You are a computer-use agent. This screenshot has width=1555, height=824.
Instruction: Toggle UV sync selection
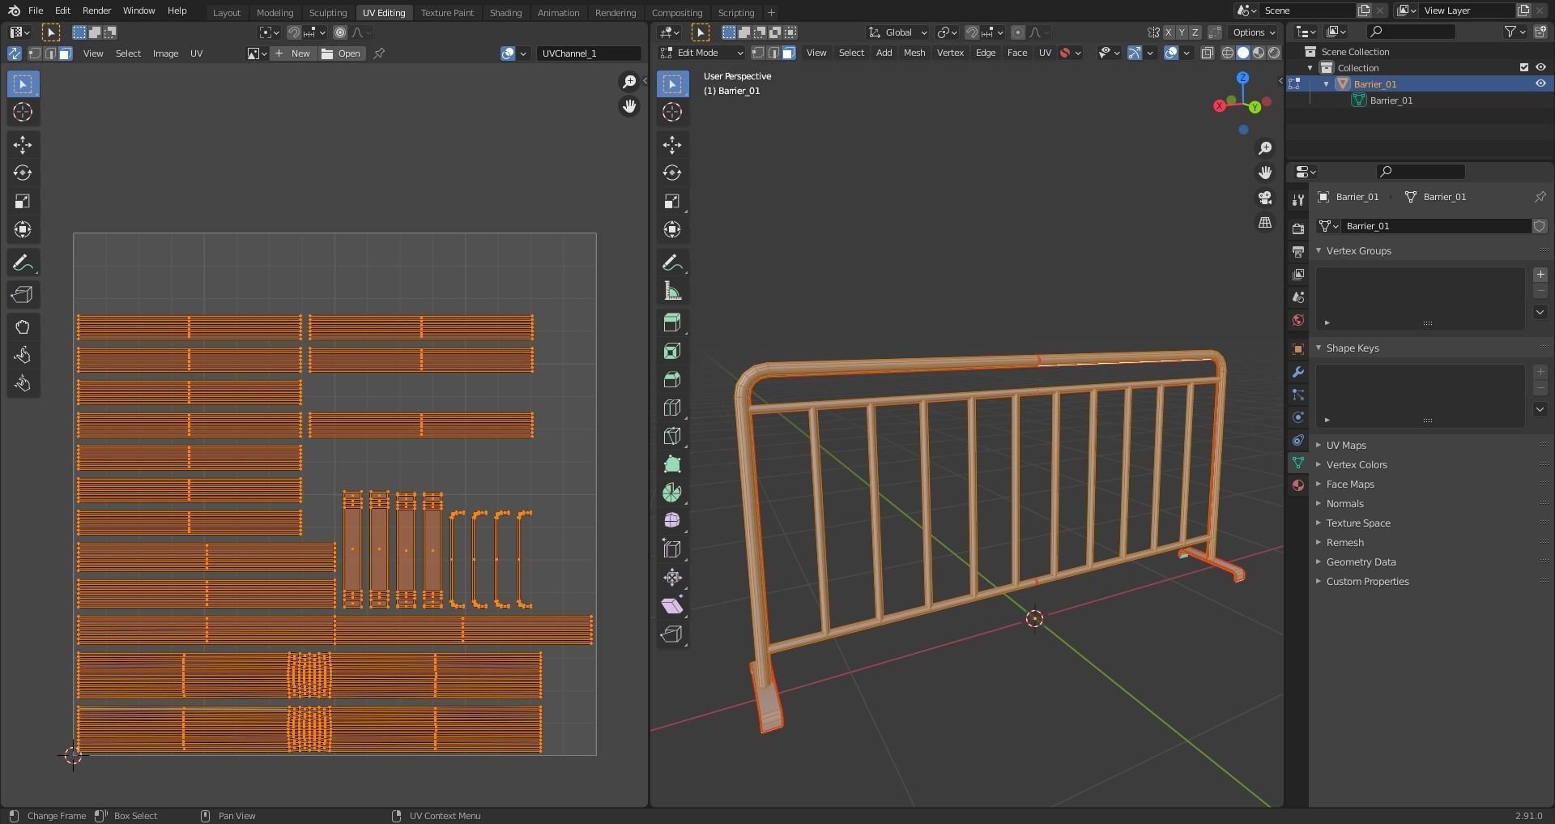(x=15, y=53)
